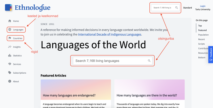Jump to Contributors in page outline

click(203, 48)
